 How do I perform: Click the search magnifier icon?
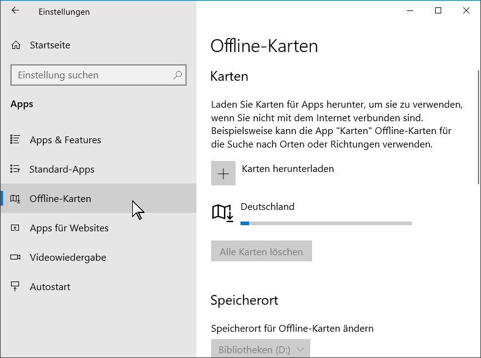click(177, 75)
